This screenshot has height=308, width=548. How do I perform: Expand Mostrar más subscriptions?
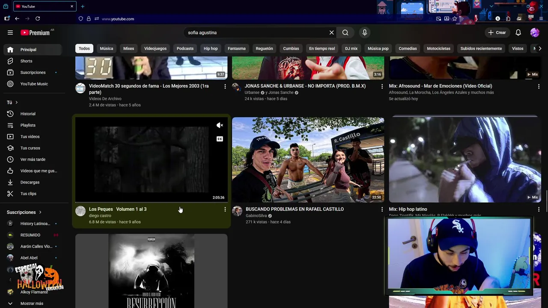(33, 303)
